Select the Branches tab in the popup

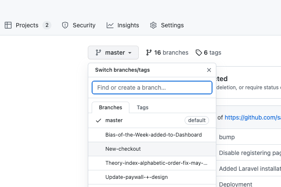[x=111, y=107]
